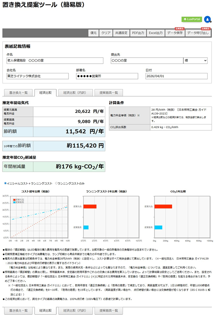The width and height of the screenshot is (214, 318).
Task: Open the bottom 提案器具一覧 tab
Action: 108,311
